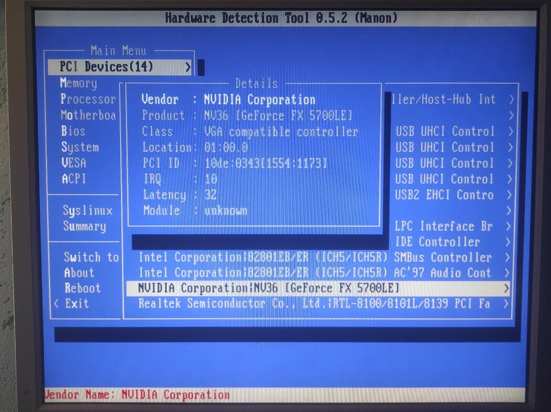The width and height of the screenshot is (551, 412).
Task: Select the Motherboard menu item
Action: coord(88,115)
